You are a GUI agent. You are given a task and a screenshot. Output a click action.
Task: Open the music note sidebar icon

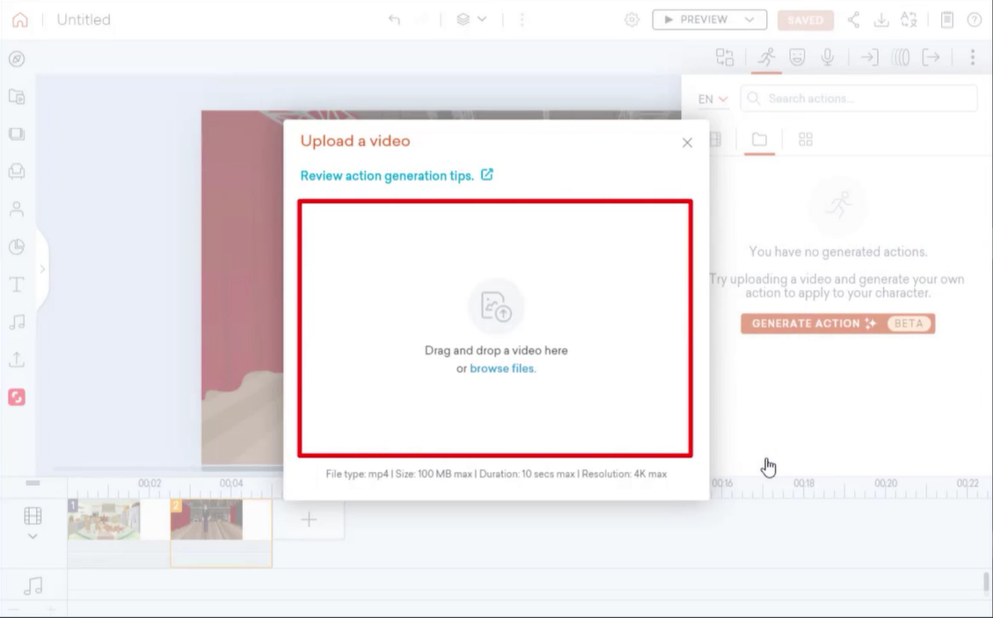(17, 322)
